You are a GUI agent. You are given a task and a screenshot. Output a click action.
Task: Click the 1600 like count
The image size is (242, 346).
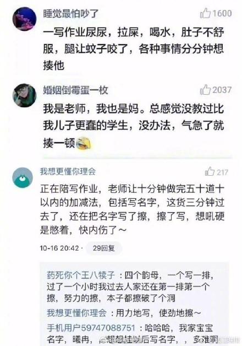[222, 13]
